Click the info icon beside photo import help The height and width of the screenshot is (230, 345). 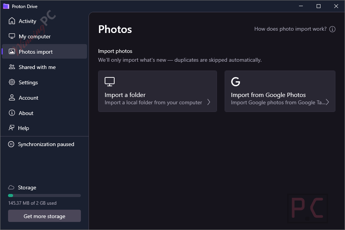tap(332, 29)
